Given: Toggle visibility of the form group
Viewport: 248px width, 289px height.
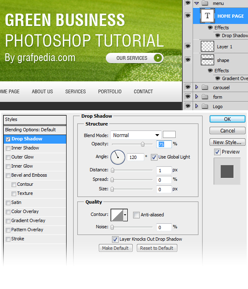Looking at the screenshot, I should [x=188, y=97].
